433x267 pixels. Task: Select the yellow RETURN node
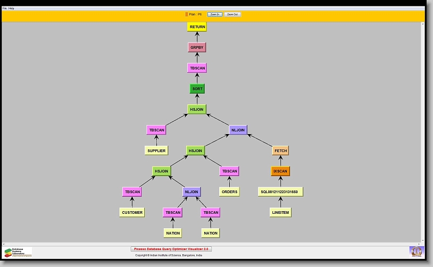click(197, 27)
